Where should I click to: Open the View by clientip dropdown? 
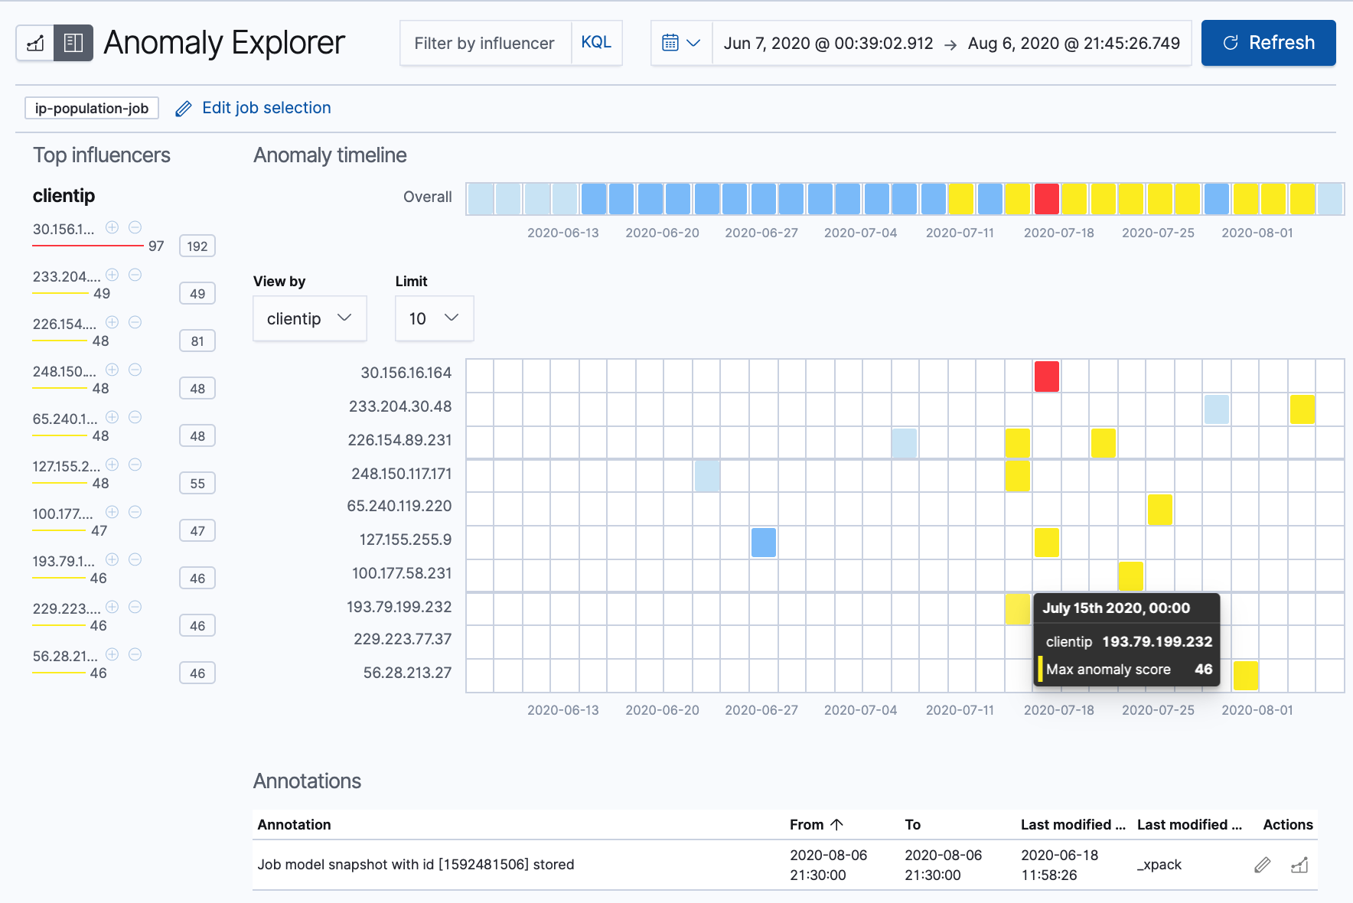(x=309, y=318)
